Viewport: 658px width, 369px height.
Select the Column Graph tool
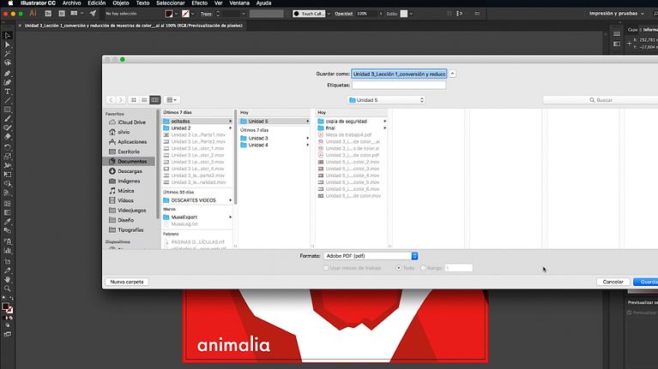(7, 251)
